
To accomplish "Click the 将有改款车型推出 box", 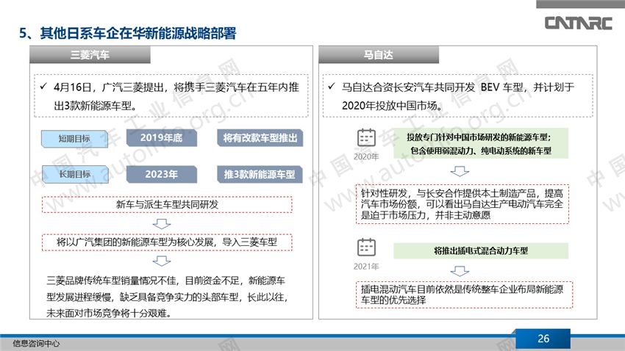I will pyautogui.click(x=260, y=138).
